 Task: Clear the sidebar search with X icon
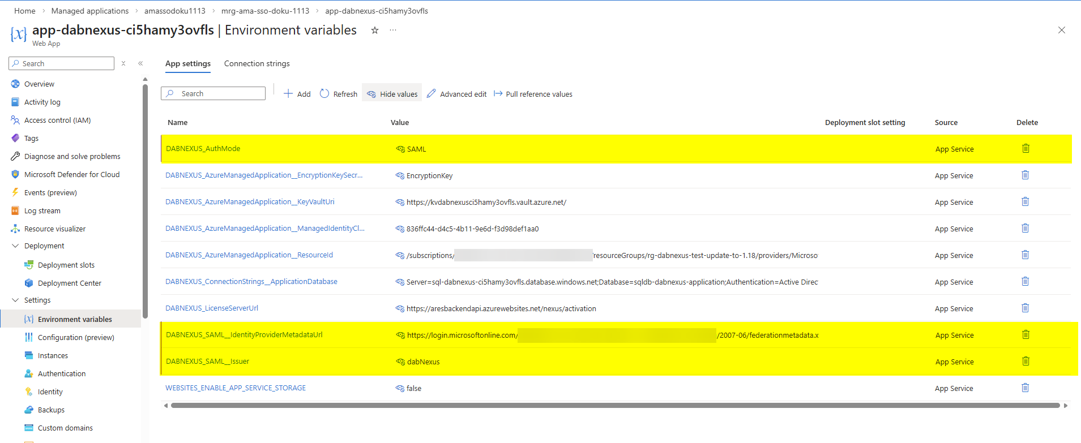[123, 63]
